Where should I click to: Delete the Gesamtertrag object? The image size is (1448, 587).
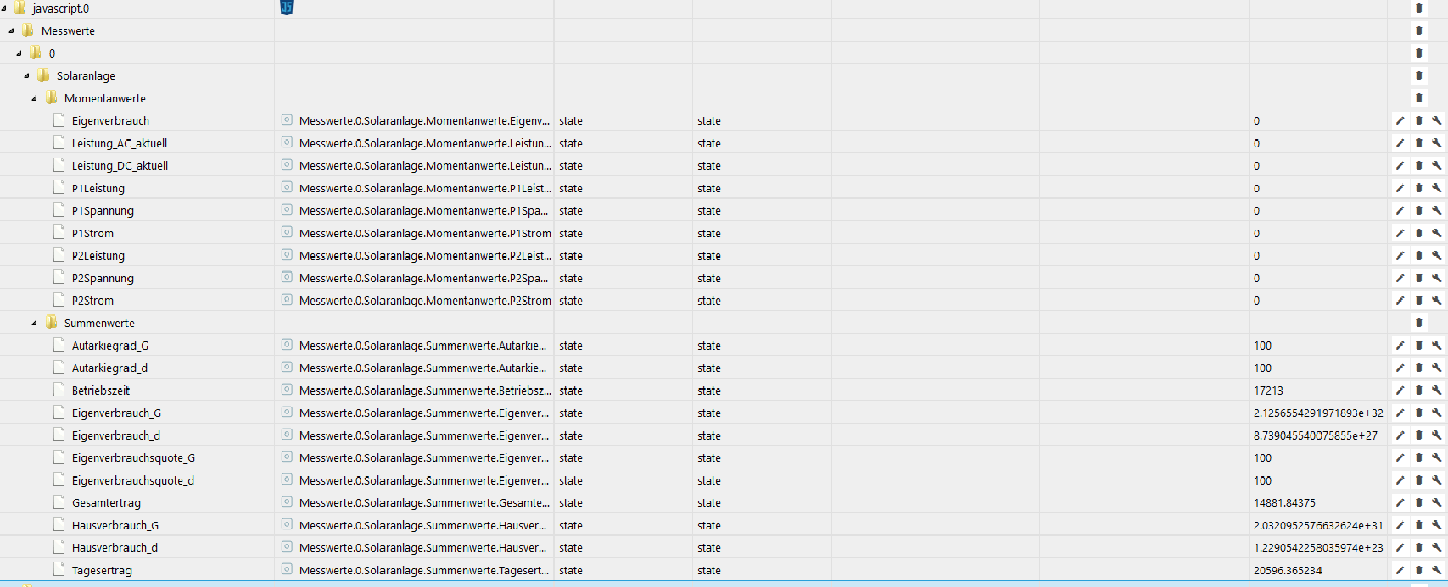tap(1418, 502)
